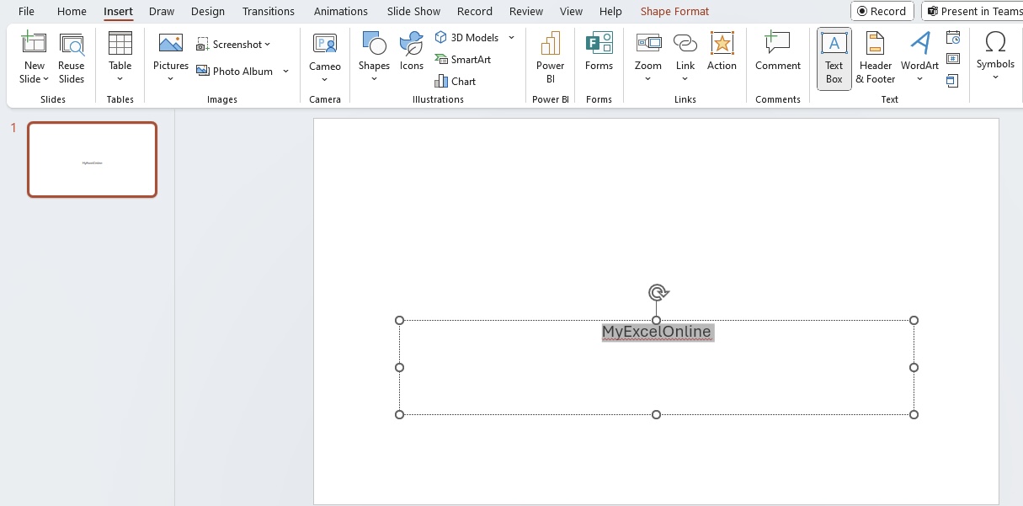Insert Object icon in Text group
Screen dimensions: 1023x506
point(953,81)
